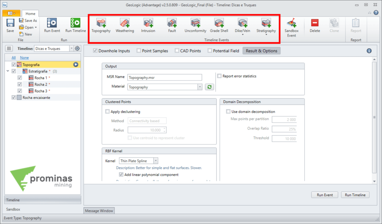Enable Potential Field checkbox
This screenshot has height=224, width=382.
(x=210, y=51)
